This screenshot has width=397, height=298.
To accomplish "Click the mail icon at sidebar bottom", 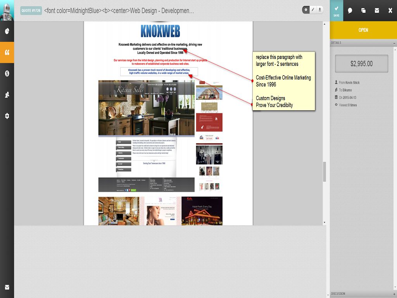I will point(7,287).
